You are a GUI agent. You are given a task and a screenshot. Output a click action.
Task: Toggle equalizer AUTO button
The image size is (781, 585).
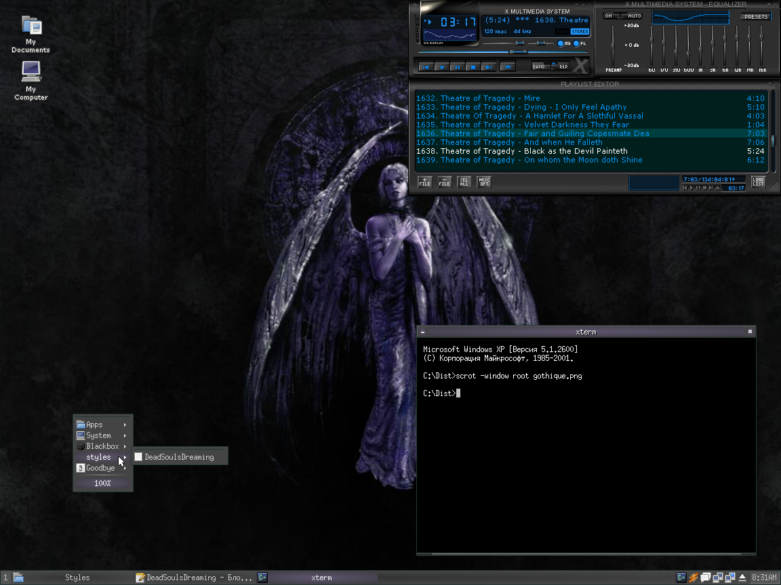(x=632, y=16)
